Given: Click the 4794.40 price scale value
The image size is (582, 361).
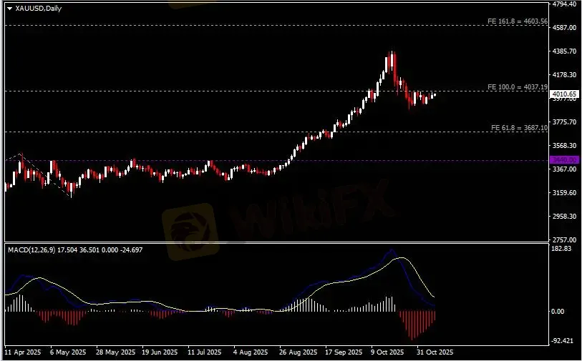Looking at the screenshot, I should pos(565,4).
